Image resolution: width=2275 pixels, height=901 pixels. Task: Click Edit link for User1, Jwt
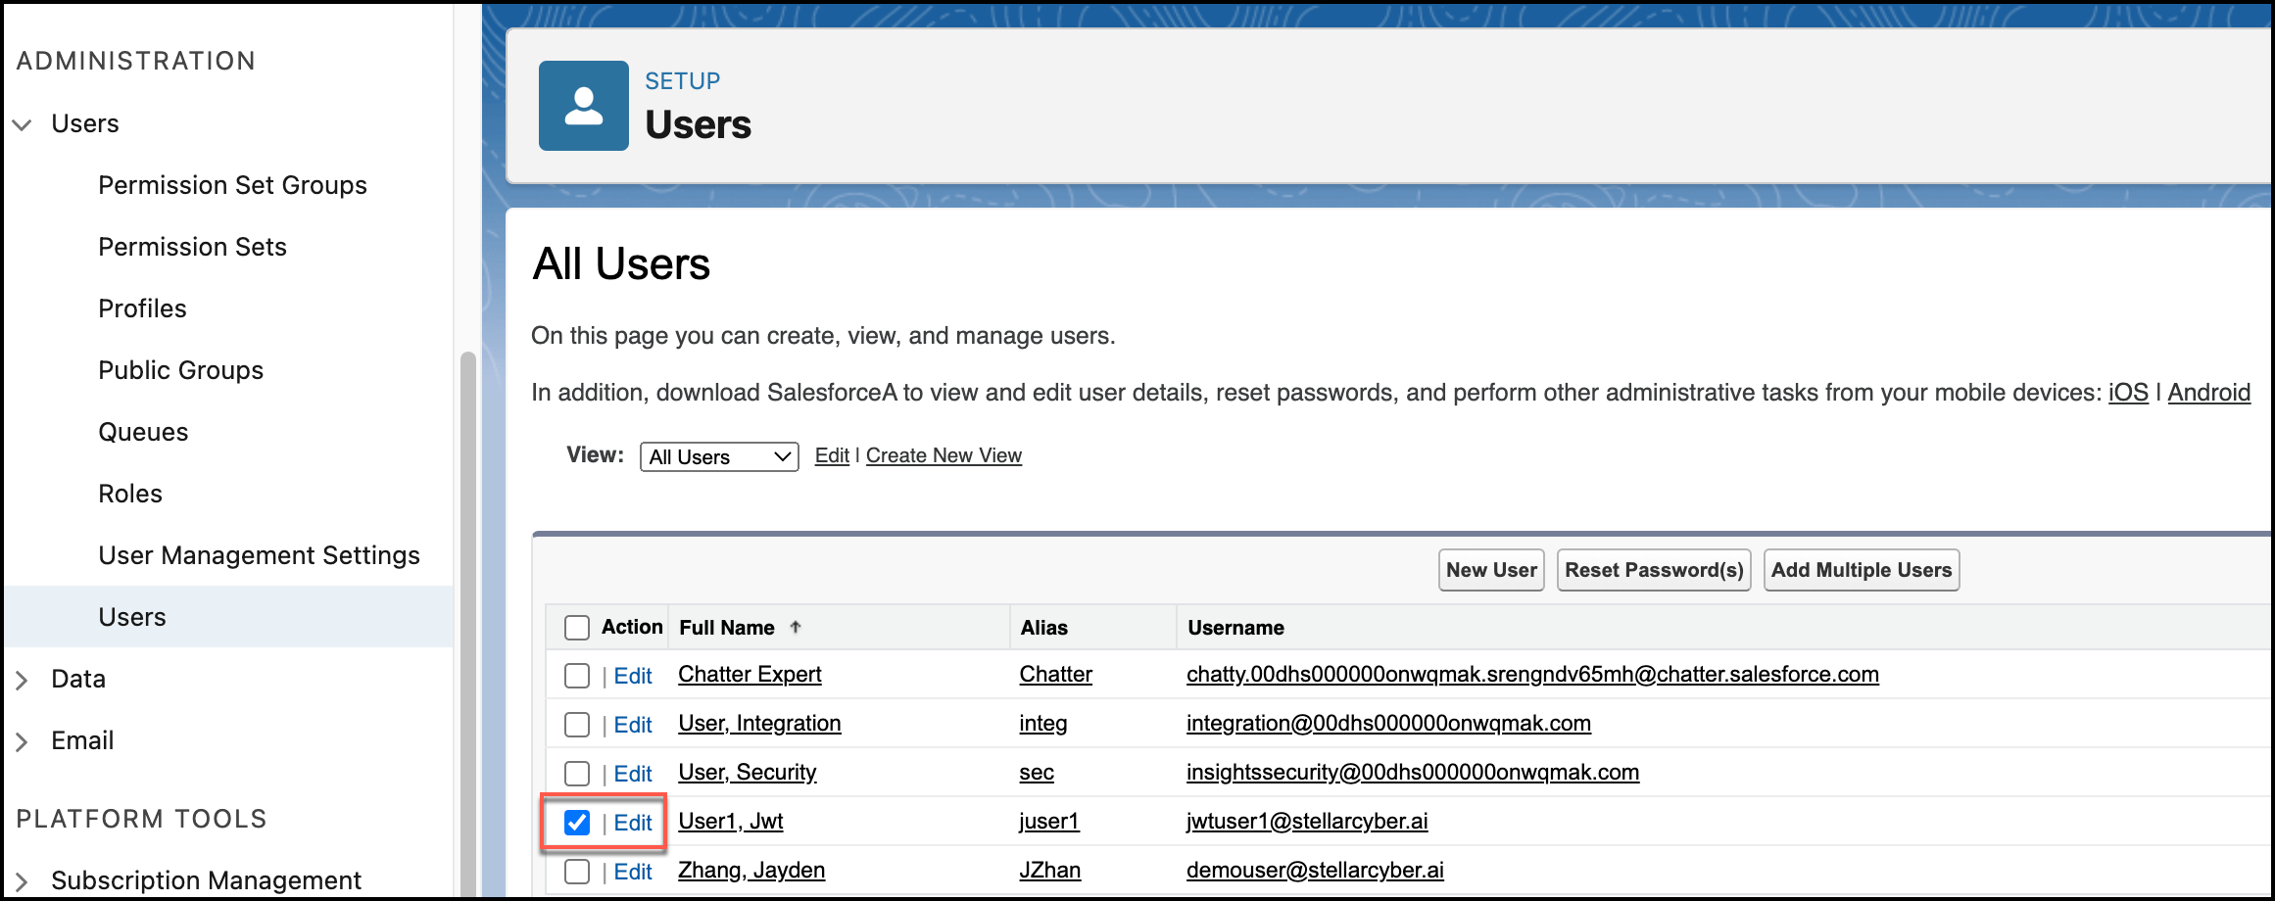(633, 823)
